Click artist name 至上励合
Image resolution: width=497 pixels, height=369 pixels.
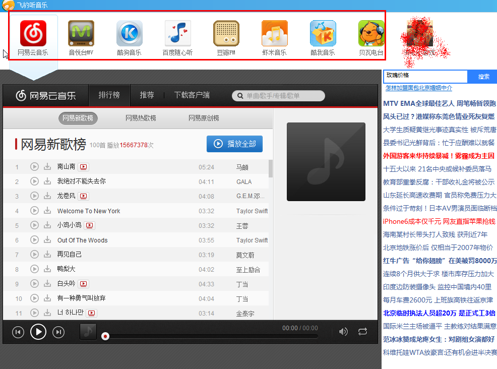click(x=248, y=270)
